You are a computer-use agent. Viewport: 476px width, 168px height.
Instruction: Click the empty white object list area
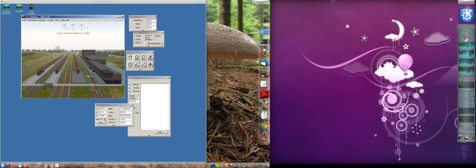tap(154, 106)
